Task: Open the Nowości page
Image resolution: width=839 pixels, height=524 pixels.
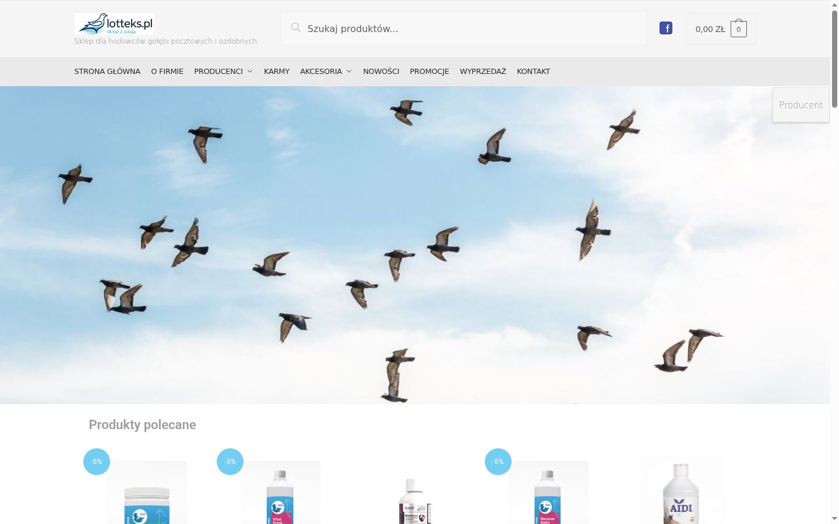Action: [381, 72]
